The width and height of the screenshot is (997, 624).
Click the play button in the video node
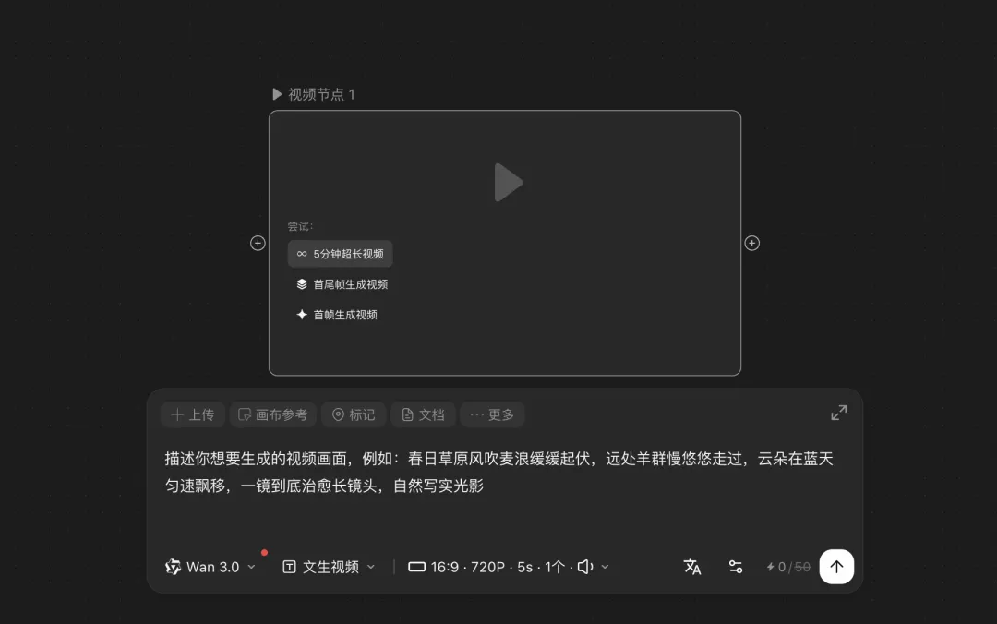click(508, 183)
